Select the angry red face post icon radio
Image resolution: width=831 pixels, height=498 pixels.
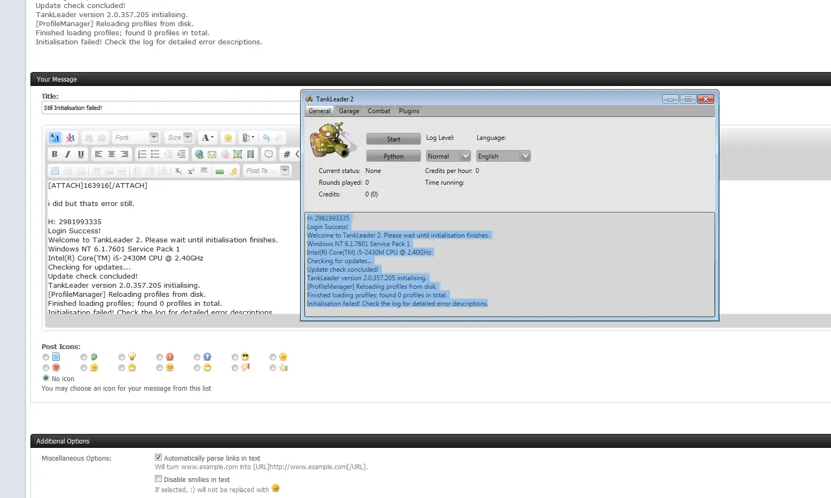(46, 368)
